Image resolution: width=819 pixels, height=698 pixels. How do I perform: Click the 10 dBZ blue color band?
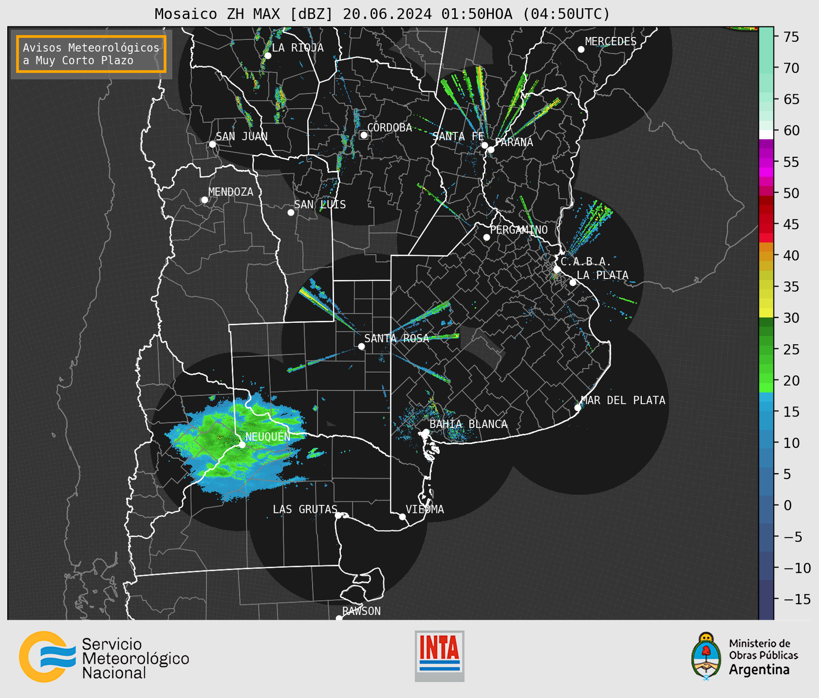[x=766, y=443]
